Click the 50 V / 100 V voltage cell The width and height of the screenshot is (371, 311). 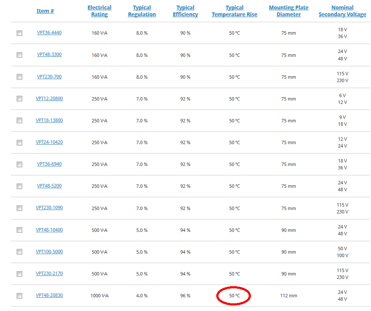click(x=342, y=252)
